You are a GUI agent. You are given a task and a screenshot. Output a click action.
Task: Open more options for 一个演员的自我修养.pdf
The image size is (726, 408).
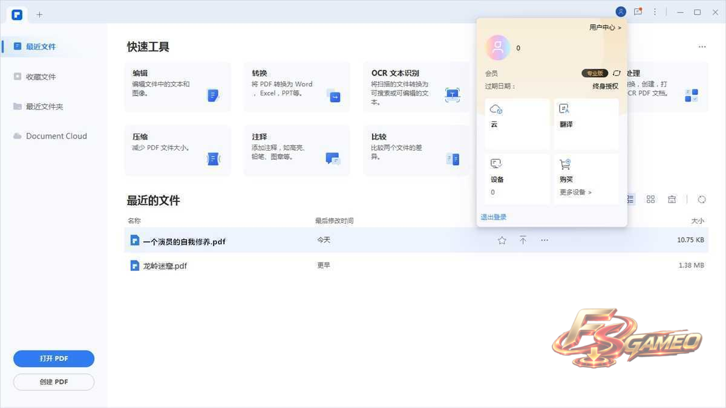(544, 241)
